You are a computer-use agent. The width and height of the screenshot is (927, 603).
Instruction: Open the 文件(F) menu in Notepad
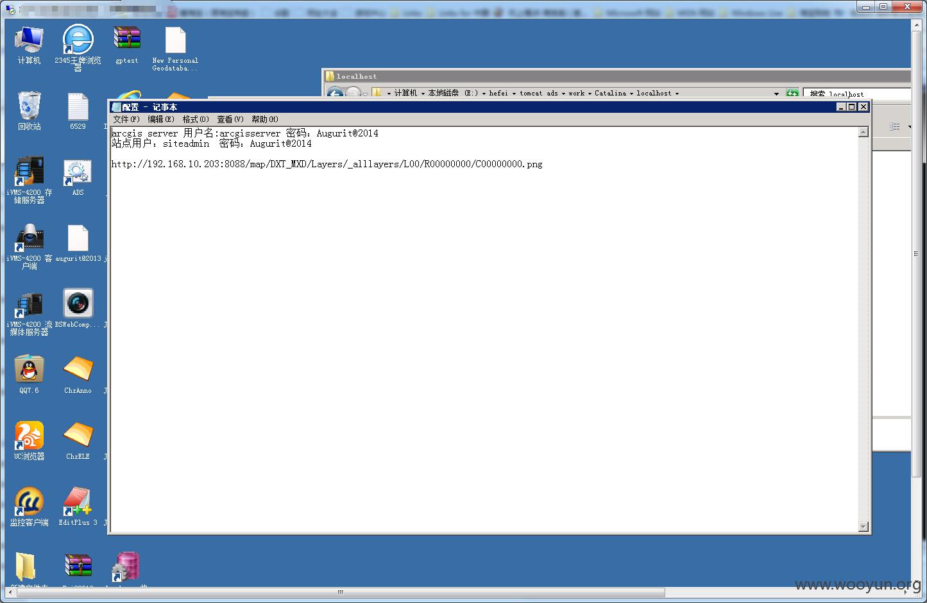[126, 119]
